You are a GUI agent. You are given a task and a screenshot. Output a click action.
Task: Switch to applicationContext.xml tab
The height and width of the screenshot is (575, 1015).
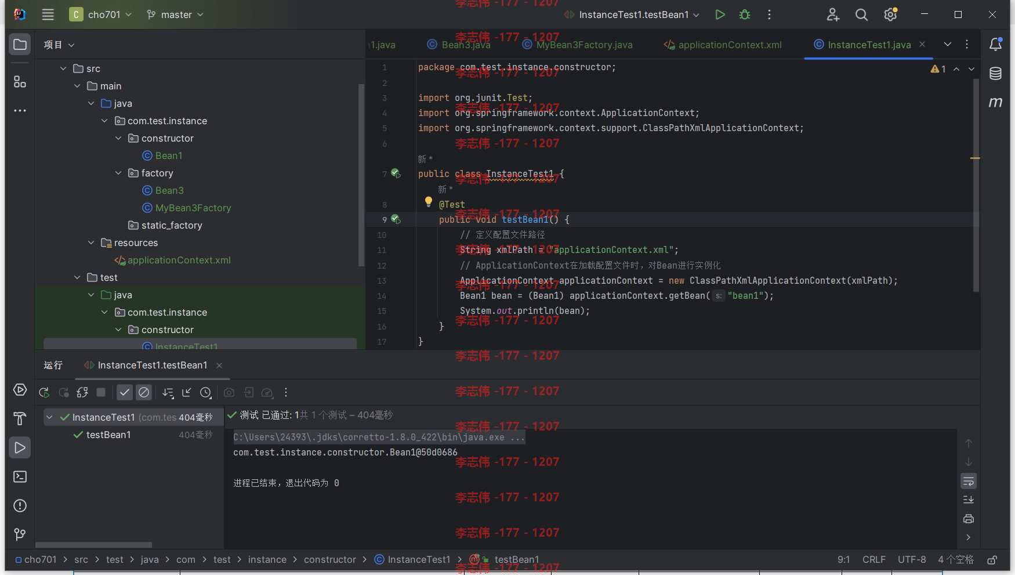(723, 45)
